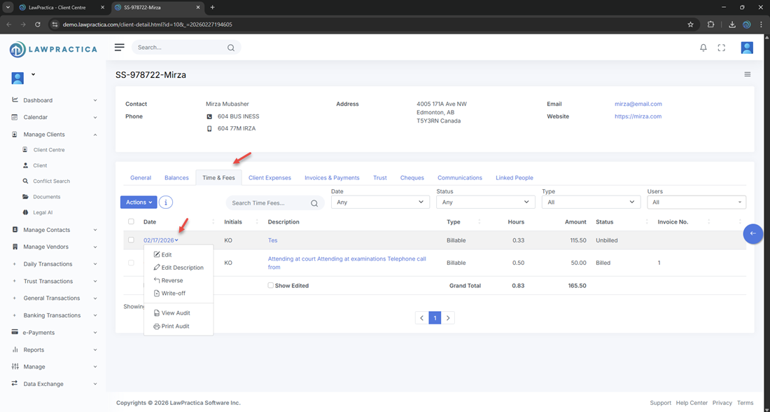Choose Write-off from the context menu
The width and height of the screenshot is (770, 412).
pos(173,294)
